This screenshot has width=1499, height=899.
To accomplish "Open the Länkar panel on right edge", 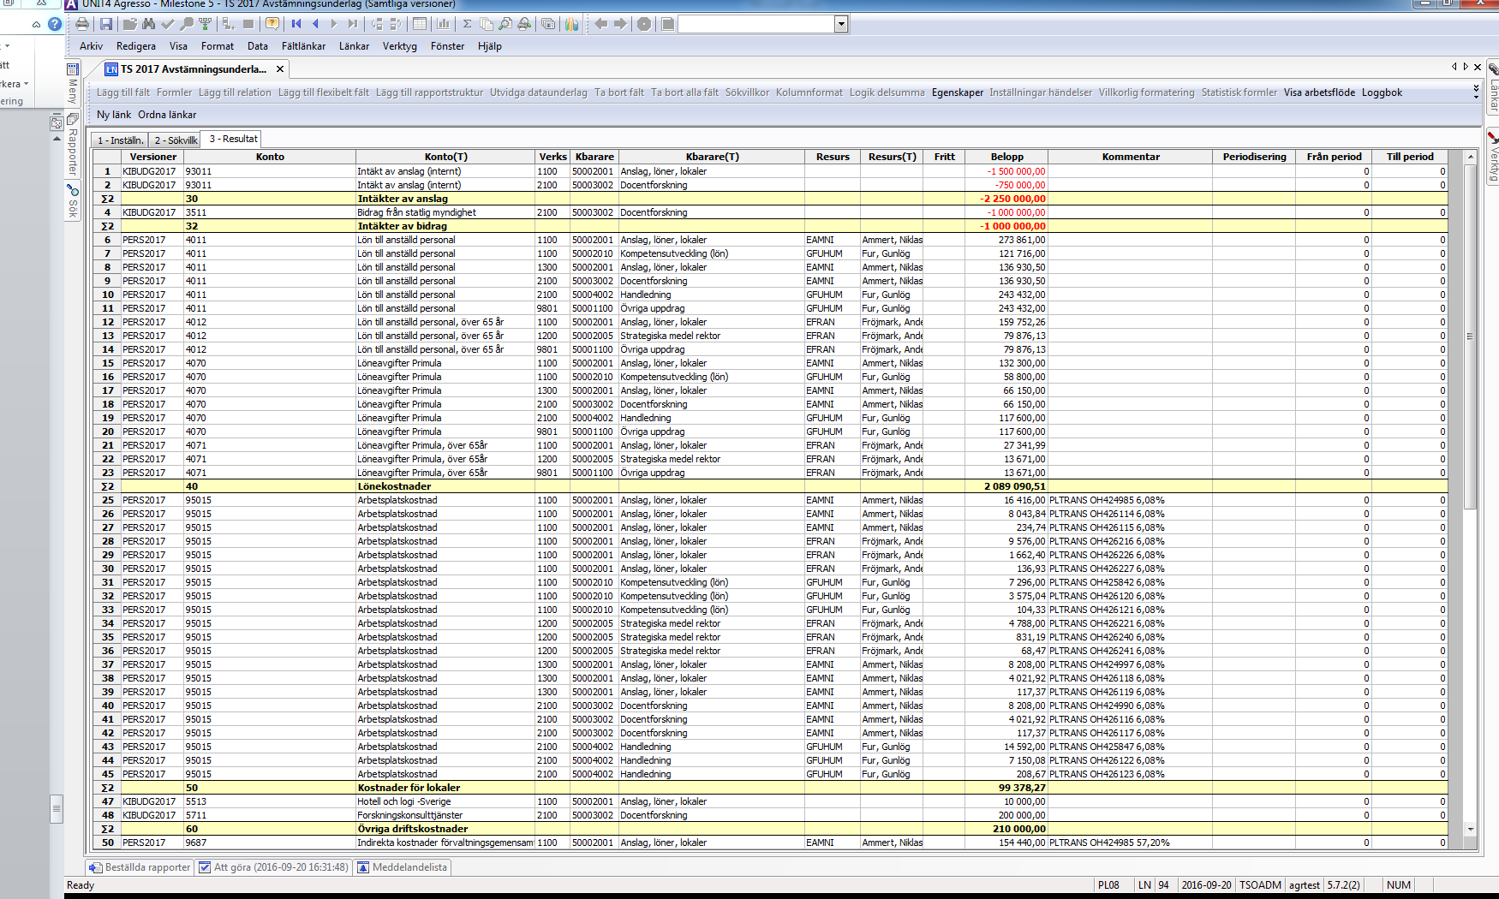I will click(1493, 87).
